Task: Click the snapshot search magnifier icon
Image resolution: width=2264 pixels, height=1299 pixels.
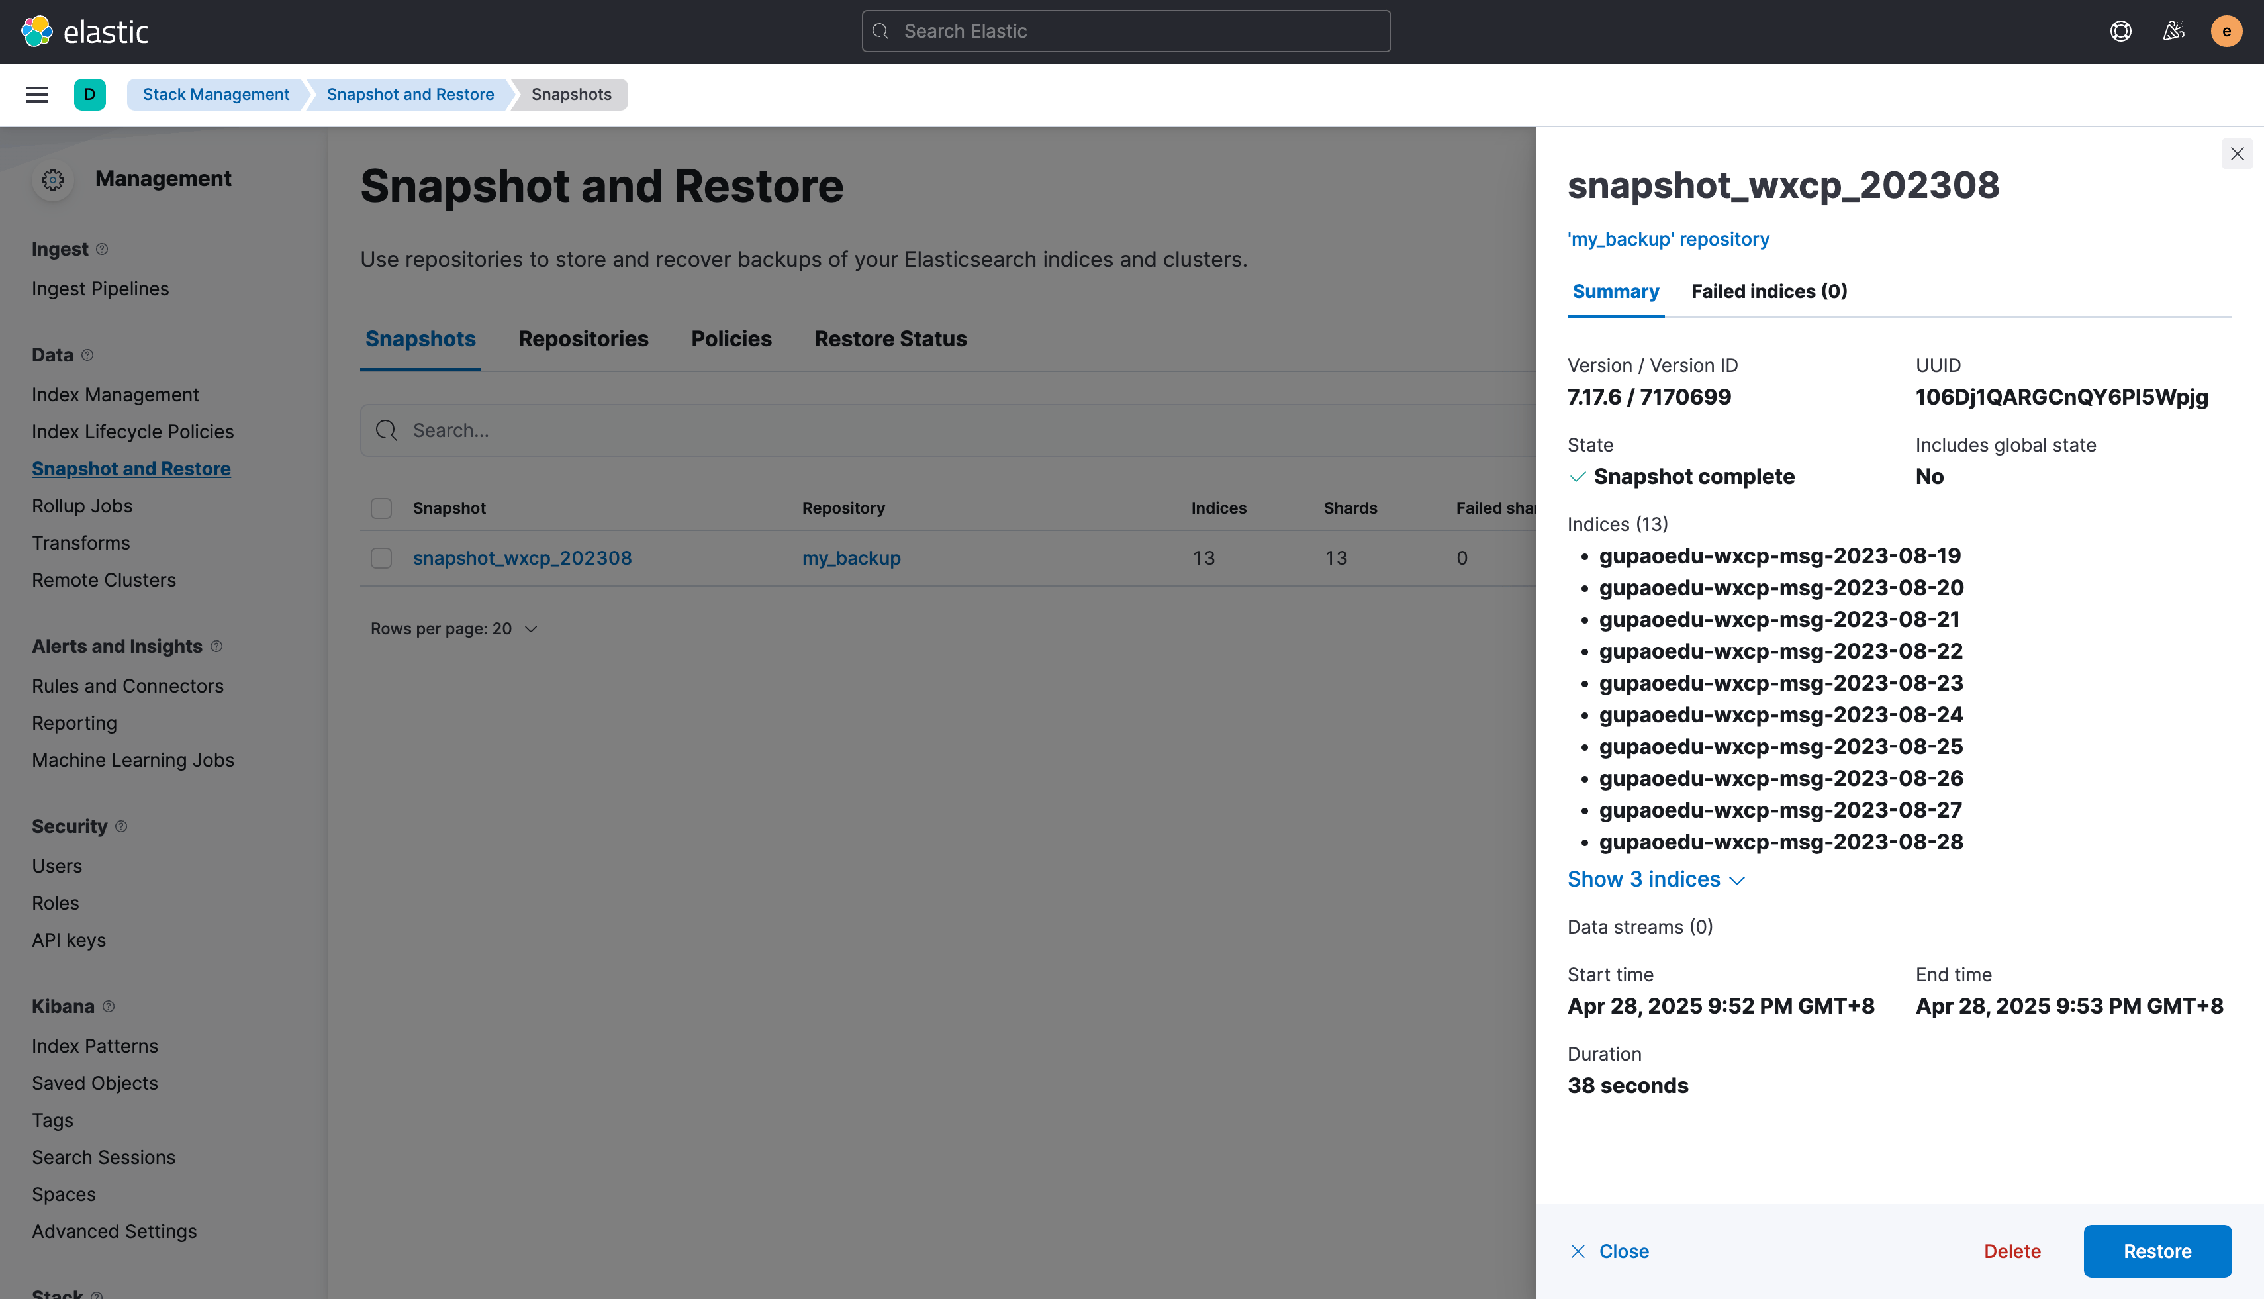Action: pyautogui.click(x=386, y=431)
